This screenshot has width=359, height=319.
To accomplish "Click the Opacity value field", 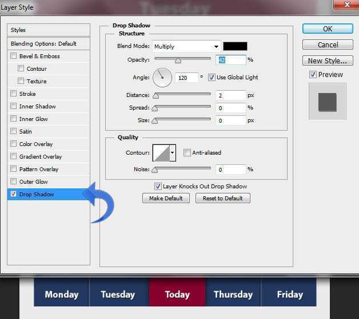I will pos(231,60).
